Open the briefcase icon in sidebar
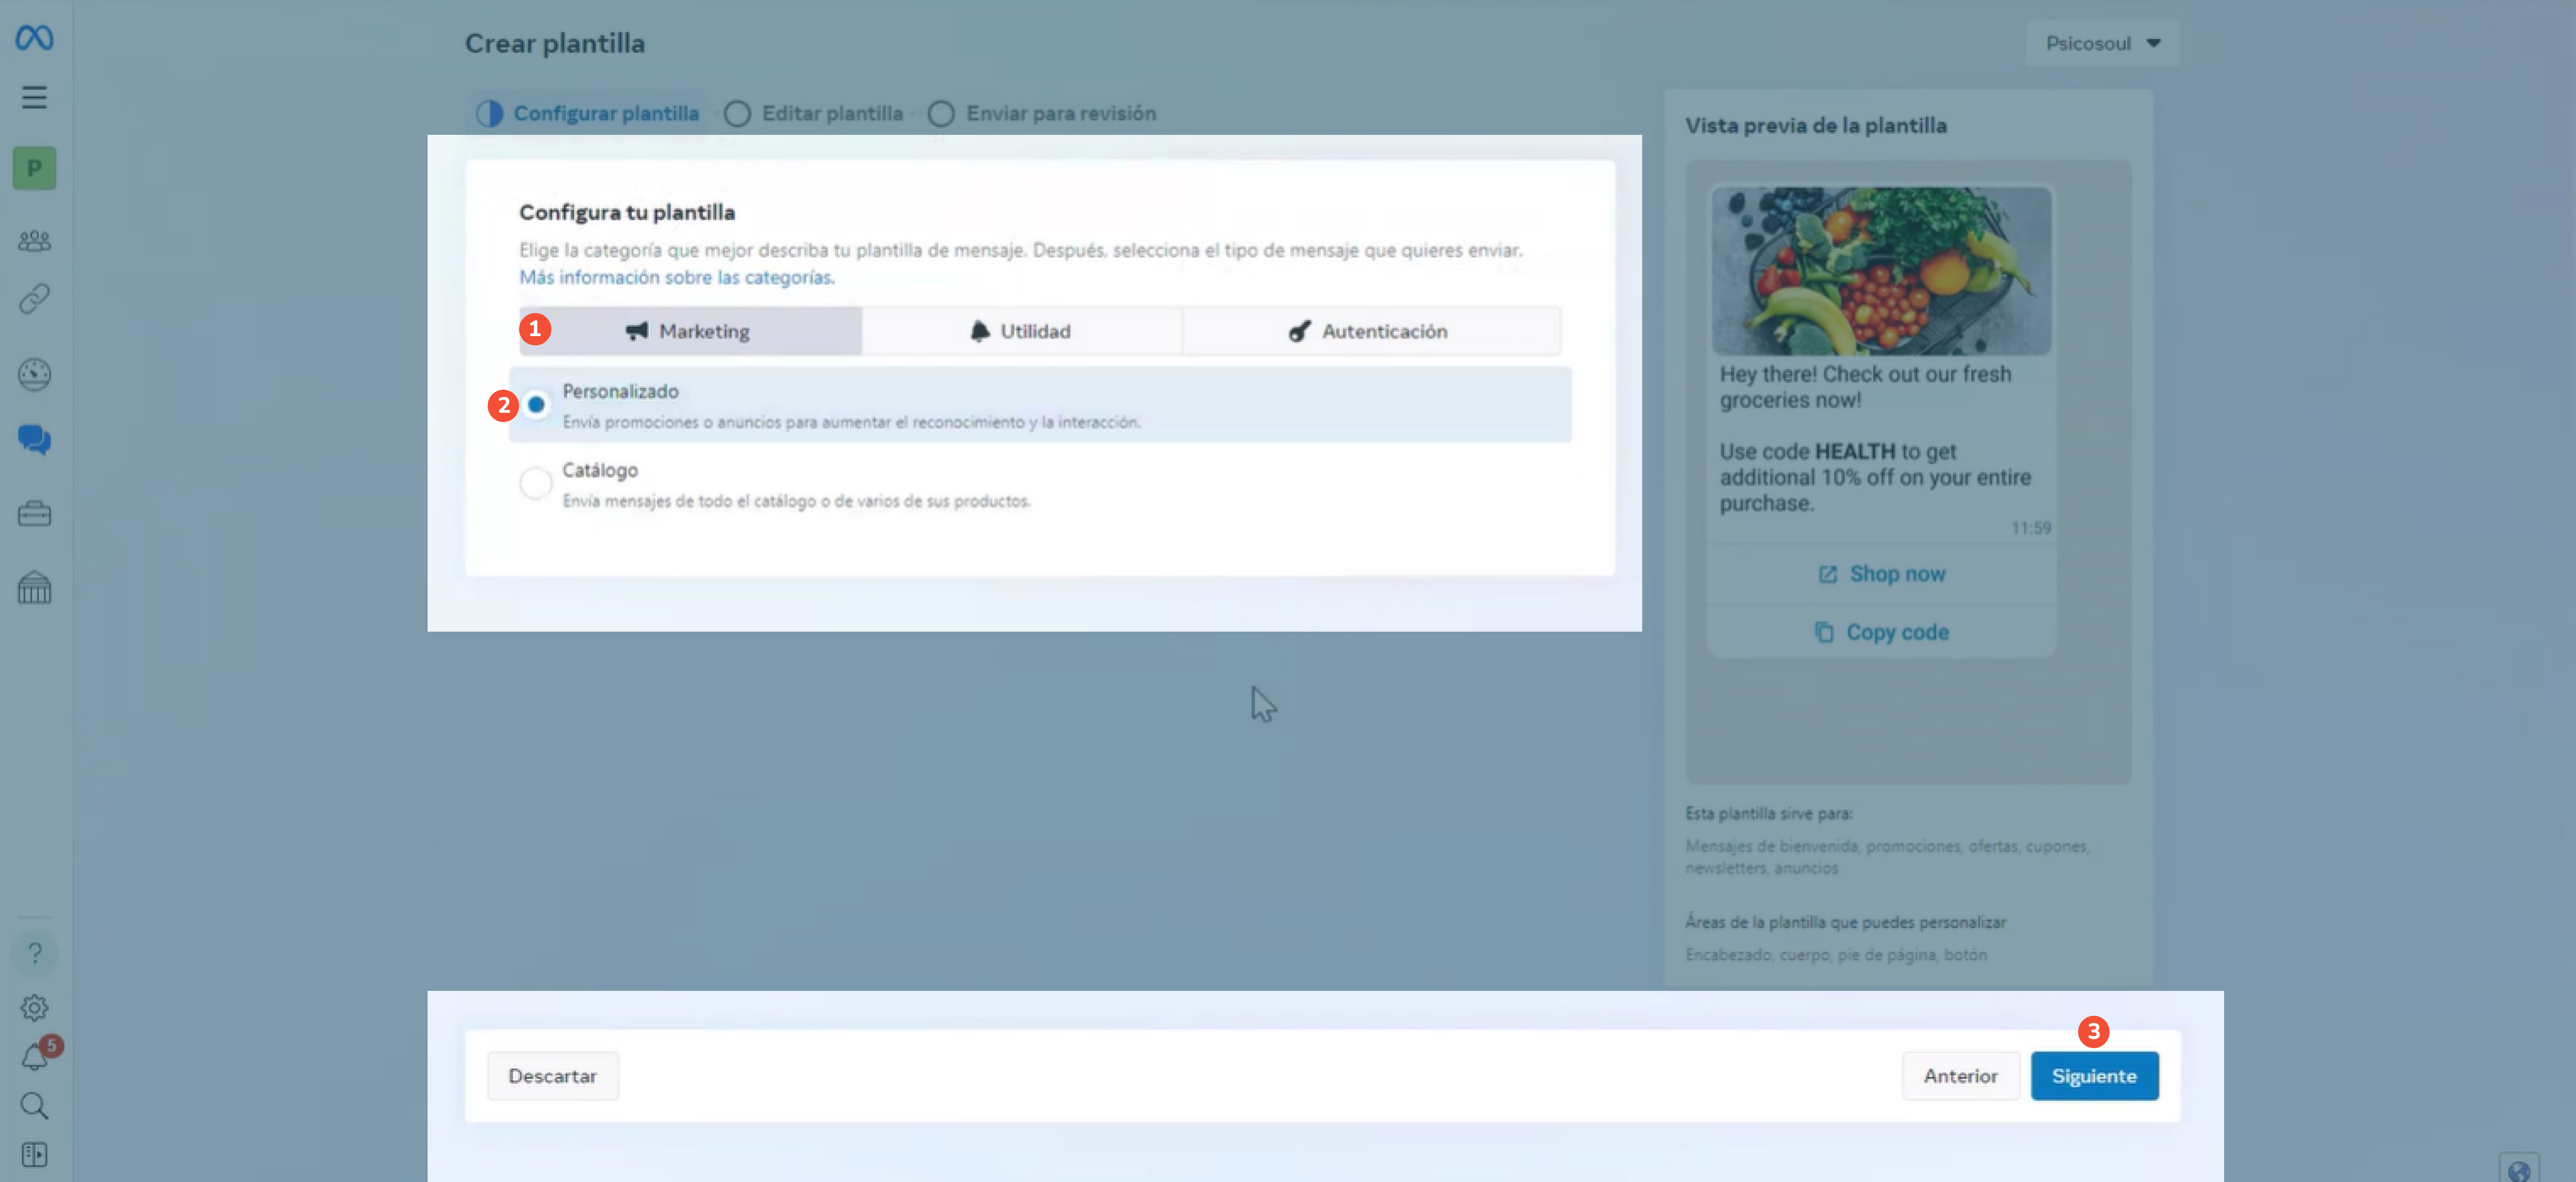Image resolution: width=2576 pixels, height=1182 pixels. click(x=34, y=514)
